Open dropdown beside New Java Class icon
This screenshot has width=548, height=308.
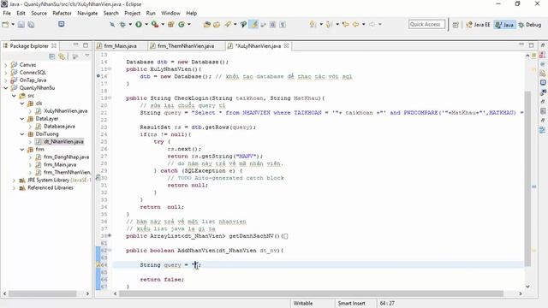tap(189, 25)
